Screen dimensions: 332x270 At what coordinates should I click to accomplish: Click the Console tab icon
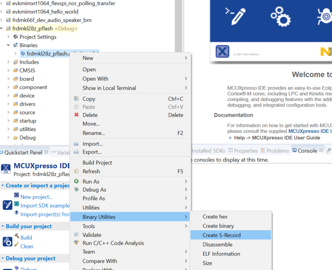click(294, 150)
